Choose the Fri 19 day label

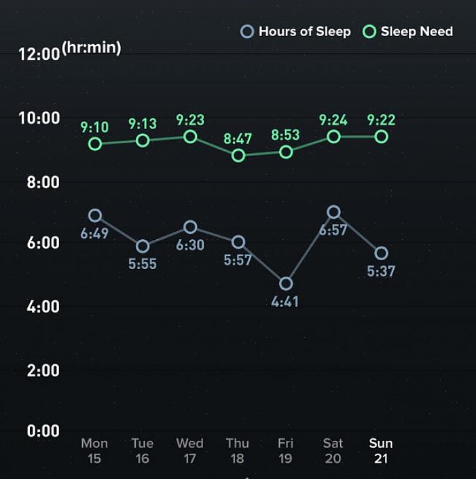click(x=285, y=450)
